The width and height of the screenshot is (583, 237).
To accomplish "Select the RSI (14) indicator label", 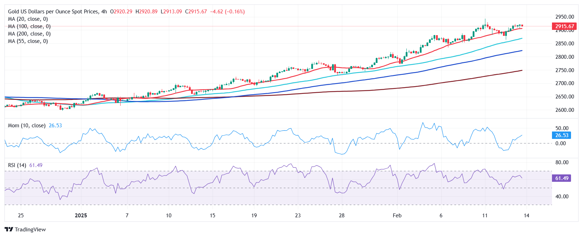I will [17, 165].
